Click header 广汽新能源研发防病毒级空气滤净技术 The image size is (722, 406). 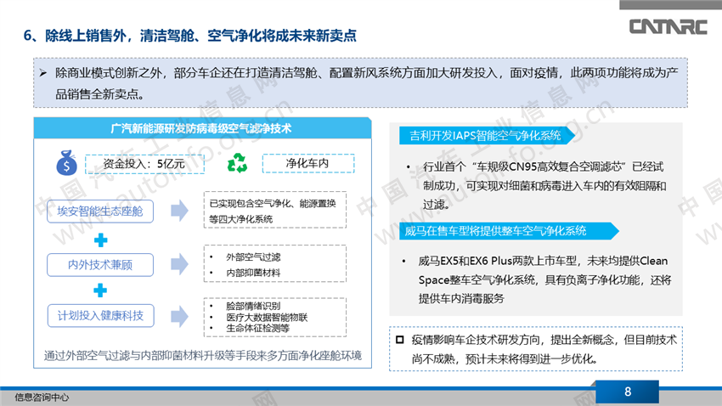(202, 128)
